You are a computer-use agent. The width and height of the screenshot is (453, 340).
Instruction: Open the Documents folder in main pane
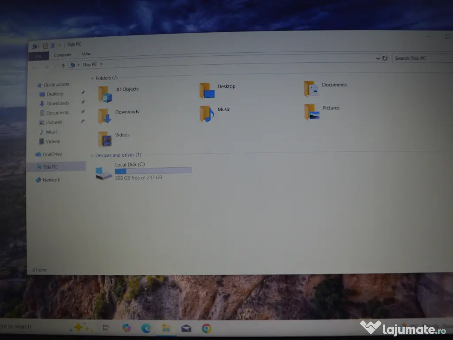click(x=311, y=89)
